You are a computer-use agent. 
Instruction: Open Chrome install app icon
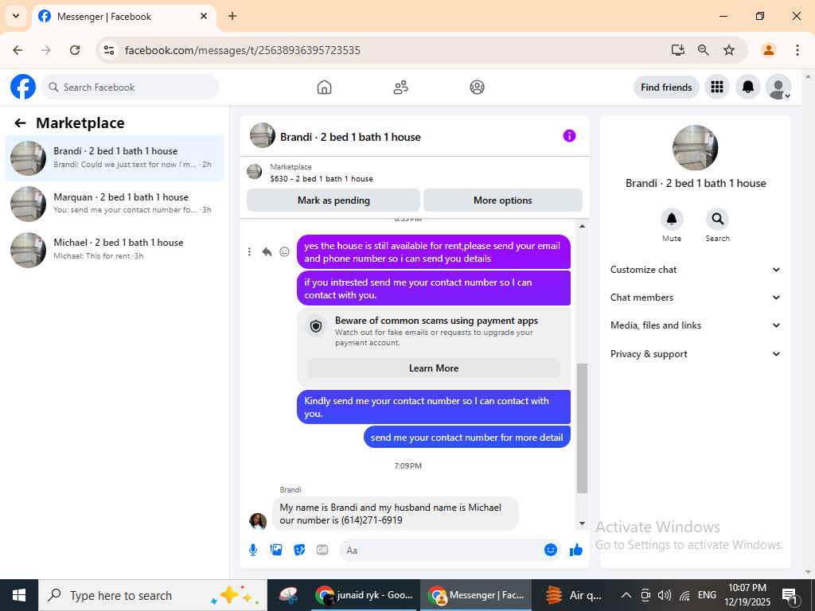(678, 50)
